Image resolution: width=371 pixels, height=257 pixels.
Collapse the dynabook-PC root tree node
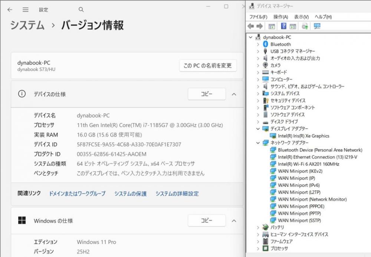[250, 37]
